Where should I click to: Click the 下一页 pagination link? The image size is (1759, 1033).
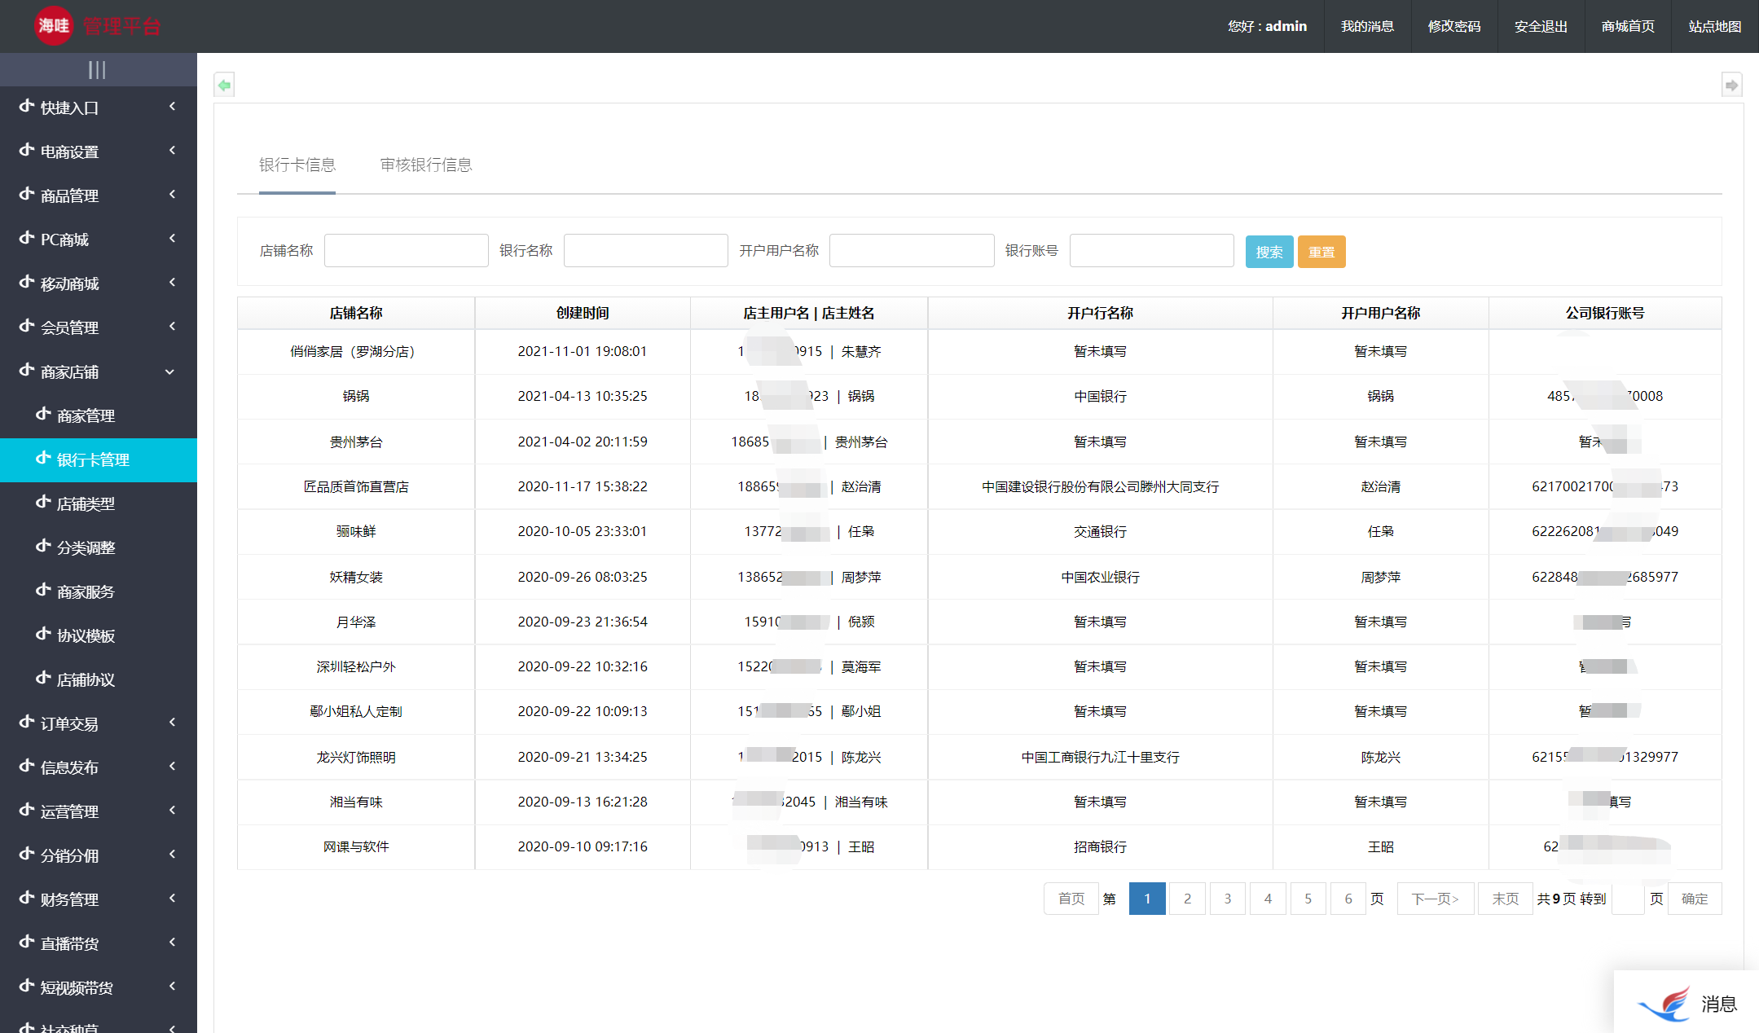tap(1435, 899)
